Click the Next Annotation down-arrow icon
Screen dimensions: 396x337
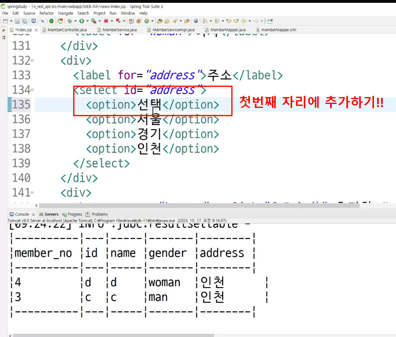tap(205, 21)
